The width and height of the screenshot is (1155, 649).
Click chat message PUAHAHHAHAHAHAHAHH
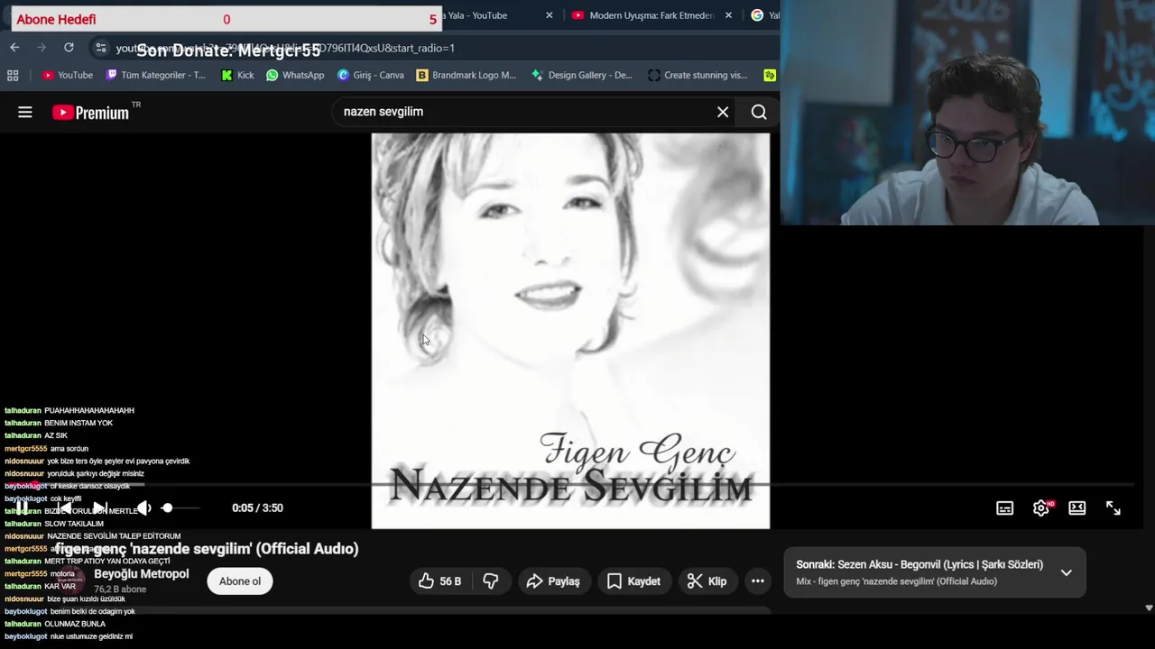tap(88, 410)
